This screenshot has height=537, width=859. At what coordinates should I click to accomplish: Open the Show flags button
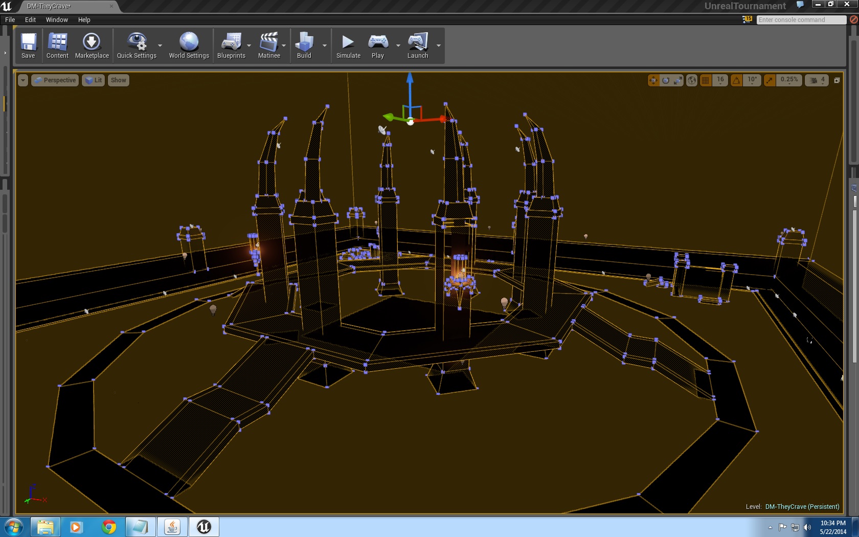(x=118, y=80)
